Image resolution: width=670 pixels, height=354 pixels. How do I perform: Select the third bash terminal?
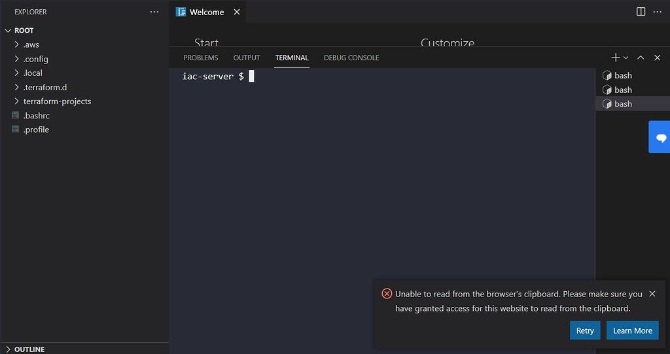[x=633, y=104]
